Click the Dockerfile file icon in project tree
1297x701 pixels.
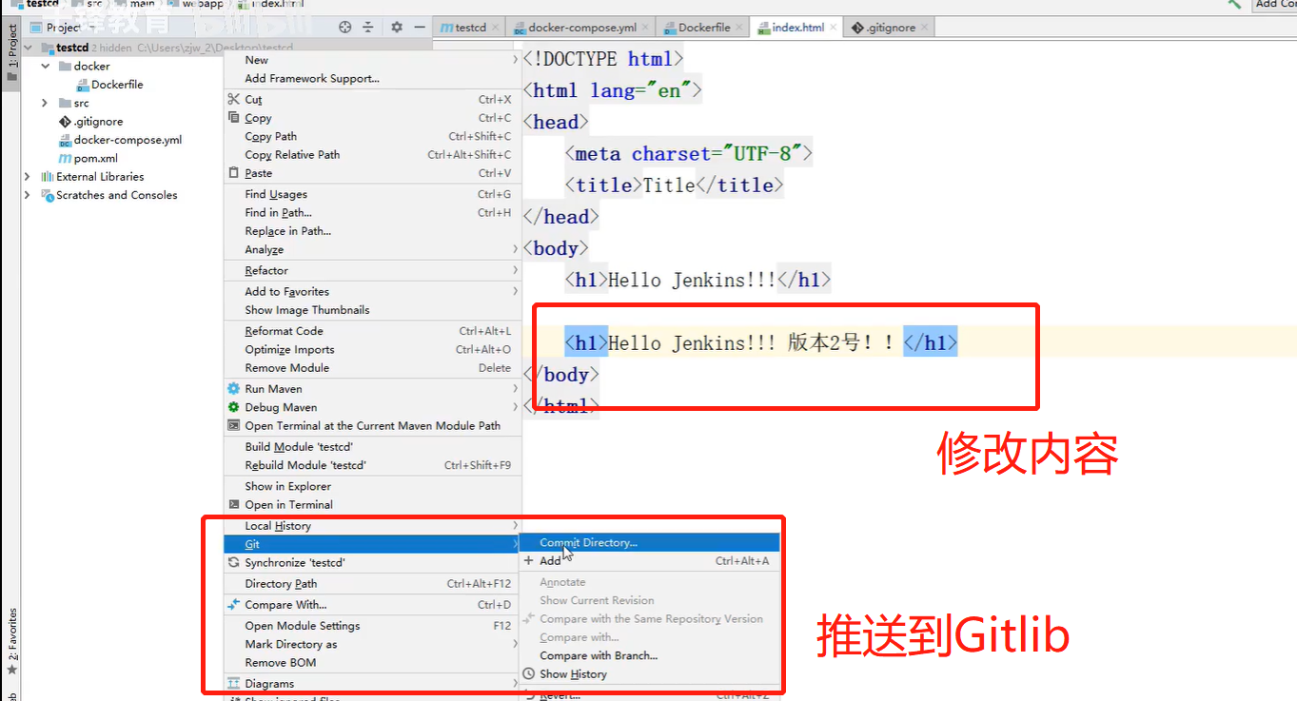tap(83, 85)
